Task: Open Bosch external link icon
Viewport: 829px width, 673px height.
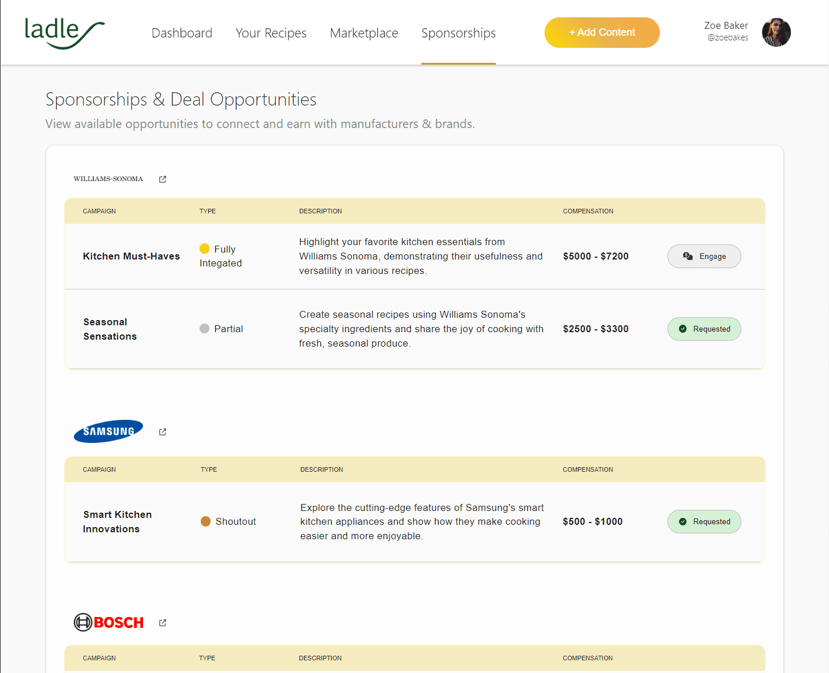Action: 163,623
